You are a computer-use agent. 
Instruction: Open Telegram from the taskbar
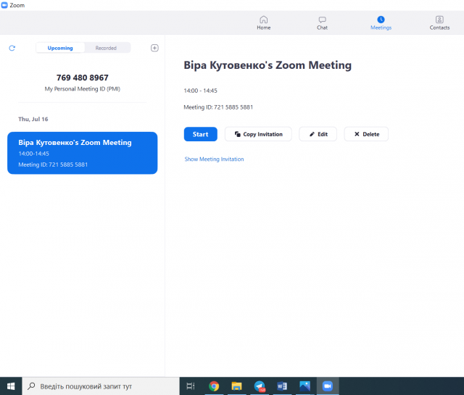coord(259,386)
